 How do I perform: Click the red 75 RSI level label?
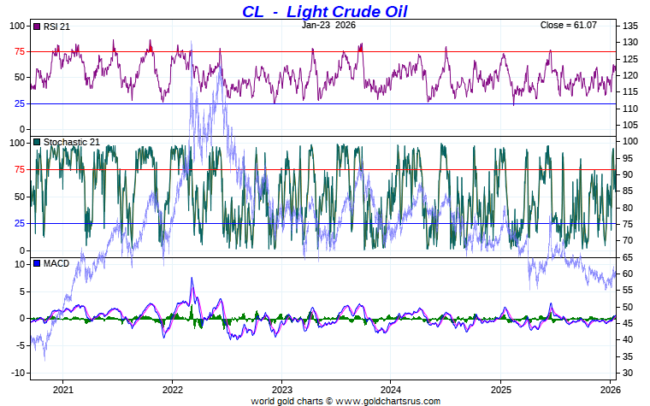(20, 52)
